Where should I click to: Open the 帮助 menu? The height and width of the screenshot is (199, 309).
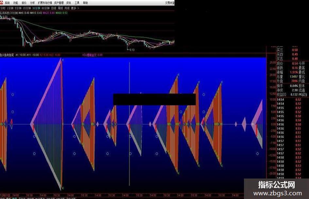(x=86, y=3)
